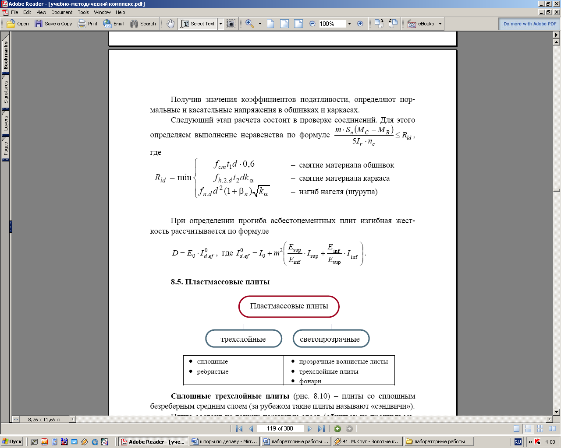Open the eBooks toolbar button
561x448 pixels.
coord(421,24)
